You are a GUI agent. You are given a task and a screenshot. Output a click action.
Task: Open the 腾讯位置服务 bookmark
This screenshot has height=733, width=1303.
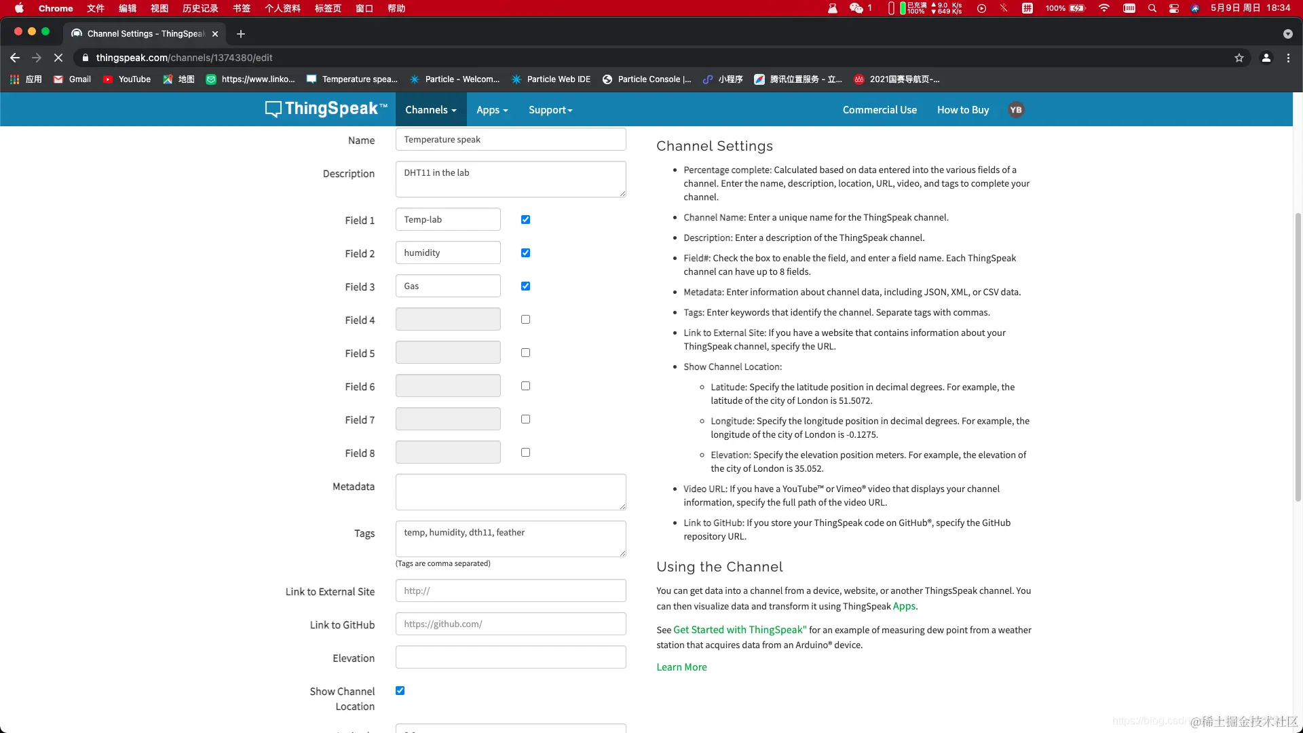tap(798, 79)
